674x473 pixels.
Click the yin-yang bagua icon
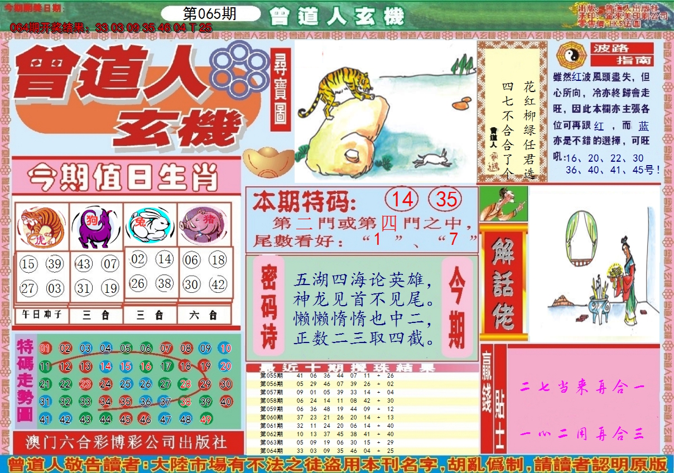571,56
